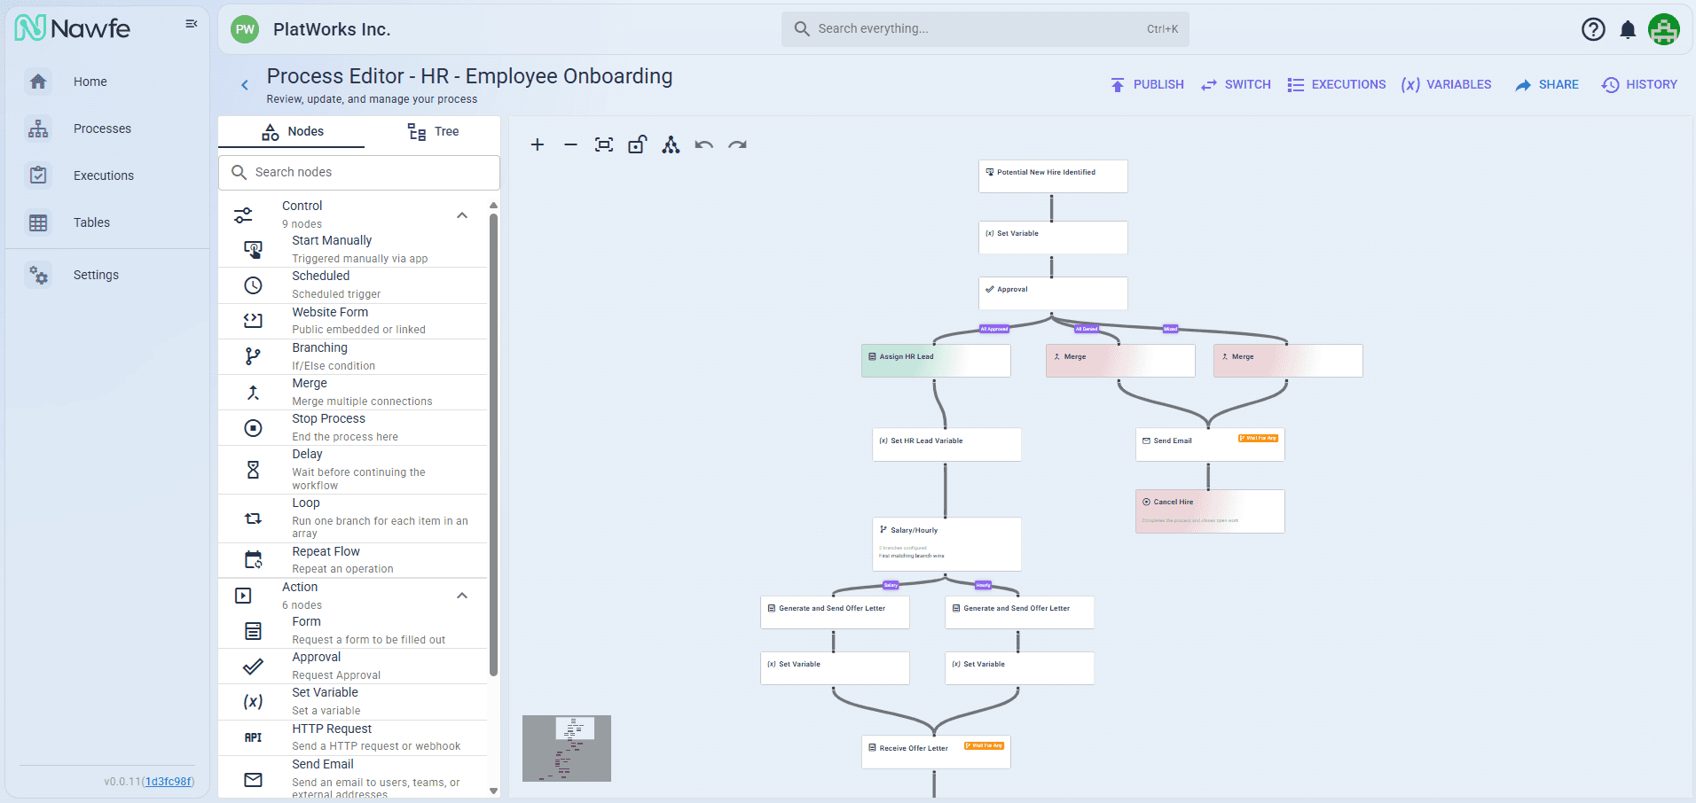1696x803 pixels.
Task: Select the Repeat Flow node icon
Action: tap(253, 560)
